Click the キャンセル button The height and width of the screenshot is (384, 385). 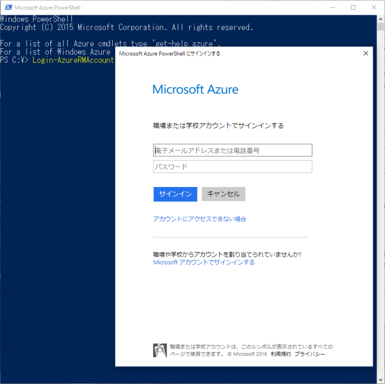[x=224, y=194]
